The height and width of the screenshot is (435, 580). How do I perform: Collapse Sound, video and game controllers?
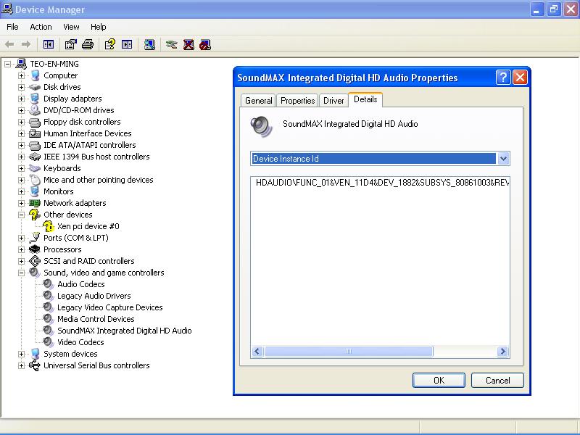tap(22, 273)
